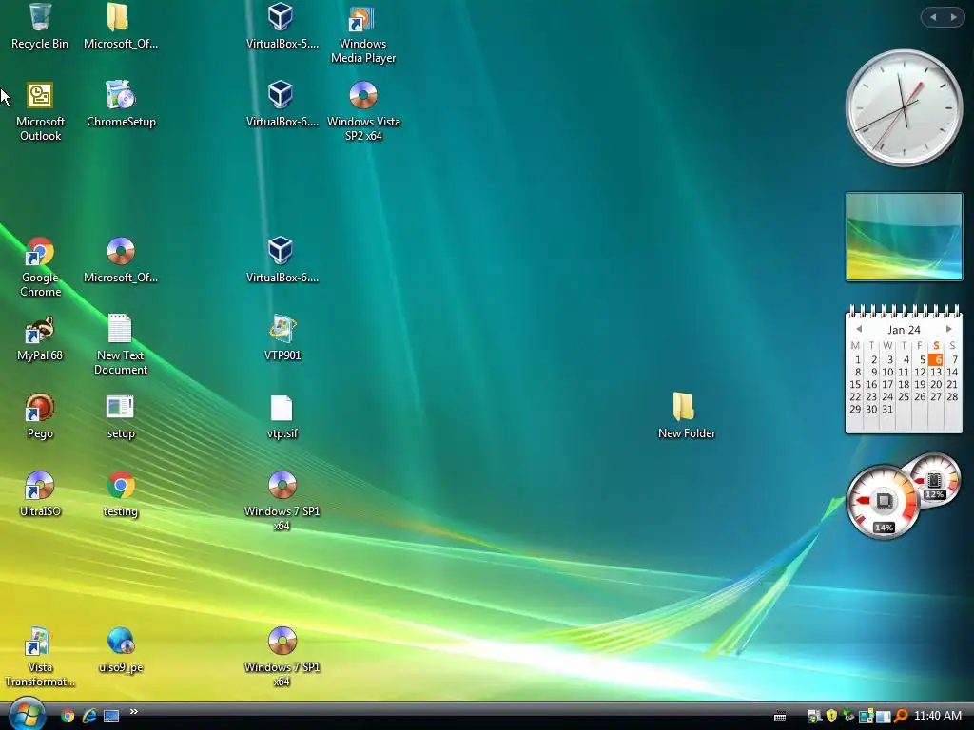The width and height of the screenshot is (974, 730).
Task: Select date 20 in the calendar gadget
Action: click(936, 384)
